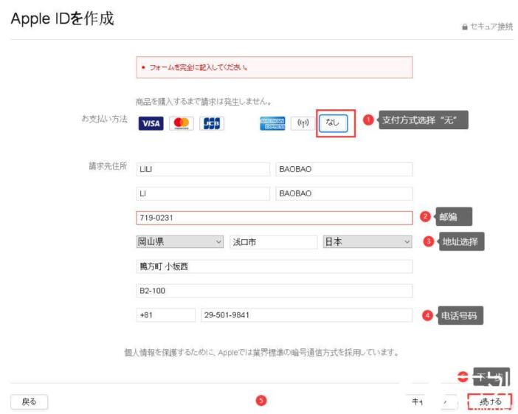
Task: Click the lock icon beside セキュア接続
Action: click(x=464, y=27)
